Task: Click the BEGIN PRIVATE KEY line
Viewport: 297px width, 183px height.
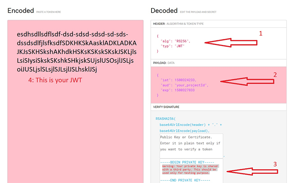Action: pyautogui.click(x=187, y=162)
